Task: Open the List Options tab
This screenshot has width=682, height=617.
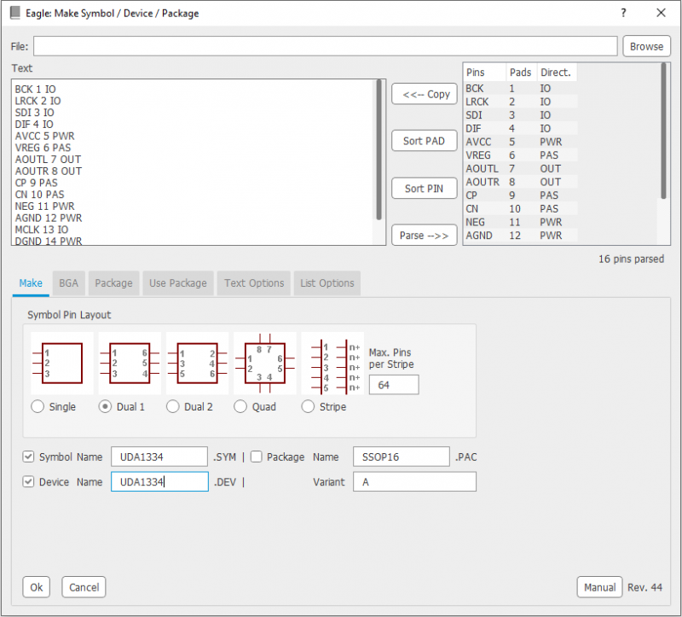Action: 327,283
